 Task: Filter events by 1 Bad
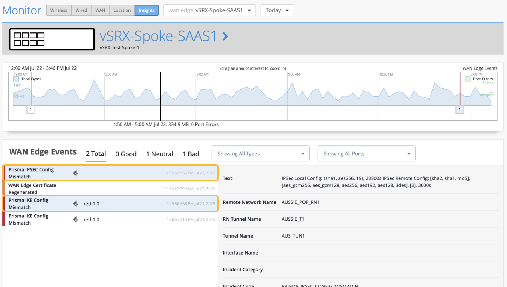[191, 154]
